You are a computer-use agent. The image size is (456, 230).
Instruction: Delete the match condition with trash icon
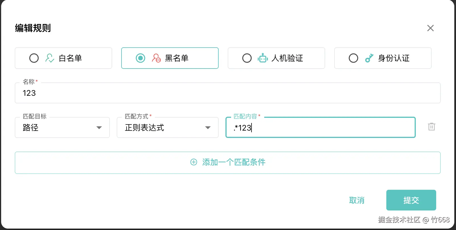click(431, 127)
